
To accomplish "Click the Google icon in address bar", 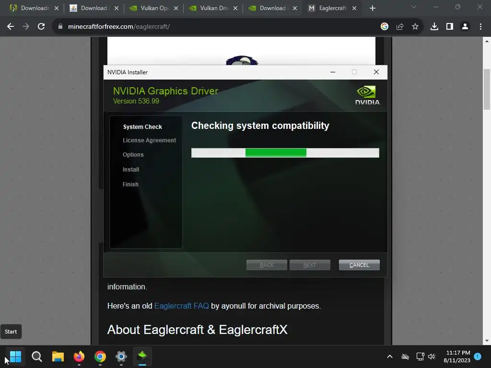I will click(385, 27).
